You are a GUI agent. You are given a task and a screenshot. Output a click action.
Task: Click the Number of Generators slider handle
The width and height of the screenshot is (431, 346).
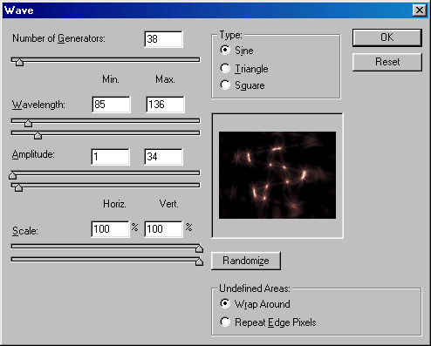[19, 62]
